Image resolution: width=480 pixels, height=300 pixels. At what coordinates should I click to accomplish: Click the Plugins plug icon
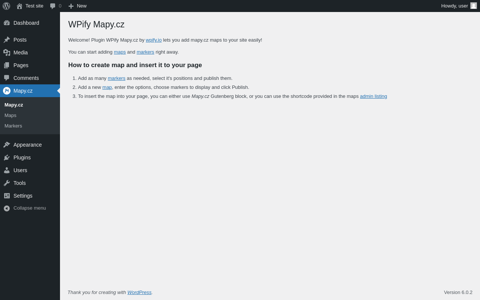(x=7, y=157)
